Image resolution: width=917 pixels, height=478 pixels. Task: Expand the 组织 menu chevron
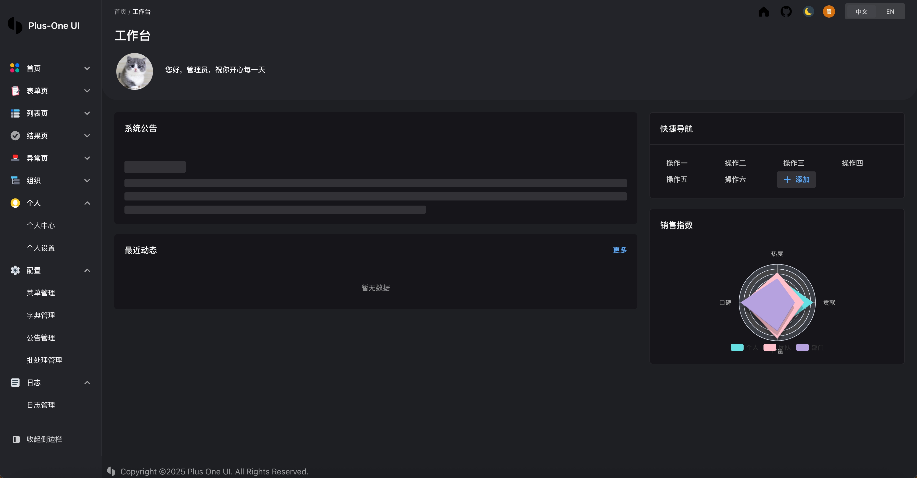87,181
